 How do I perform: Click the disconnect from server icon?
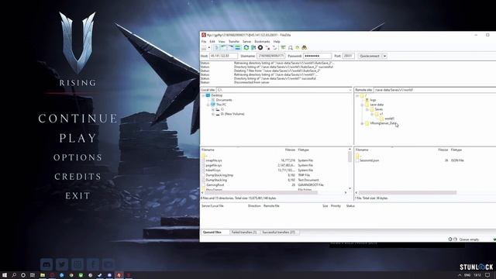pyautogui.click(x=267, y=48)
